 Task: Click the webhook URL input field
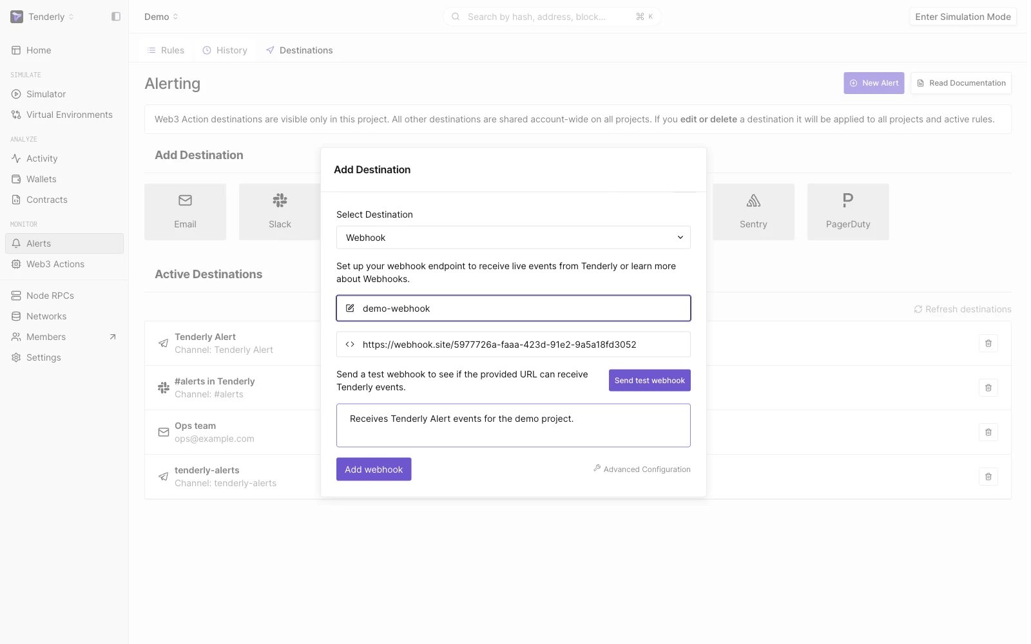coord(514,345)
